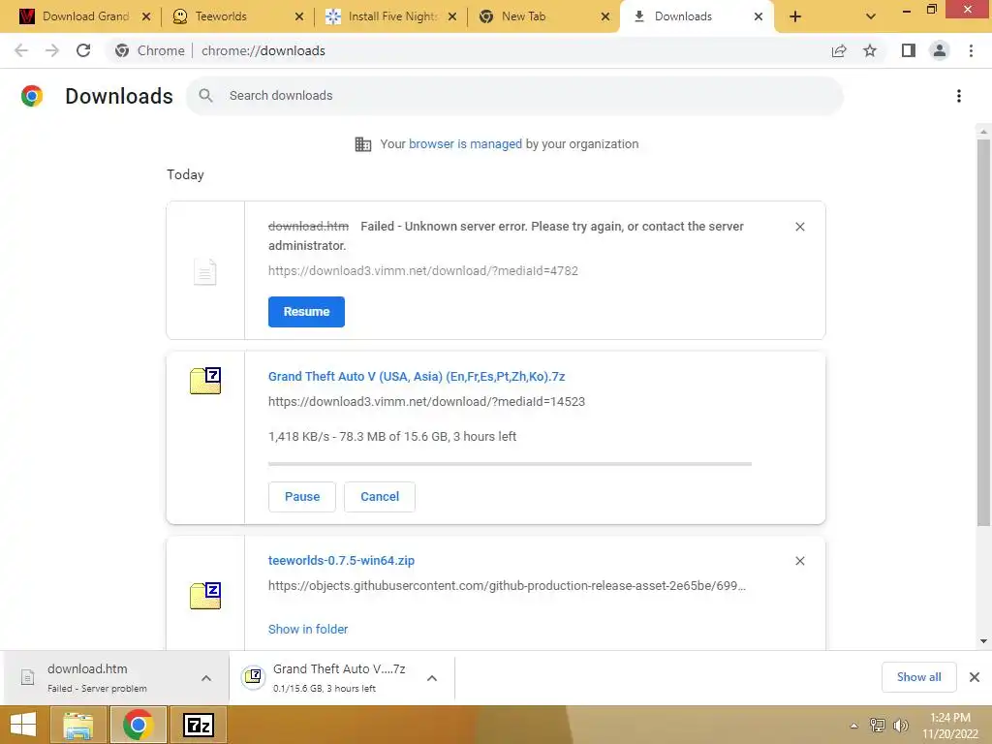This screenshot has height=744, width=992.
Task: Open the Downloads page three-dot more actions menu
Action: pyautogui.click(x=959, y=96)
